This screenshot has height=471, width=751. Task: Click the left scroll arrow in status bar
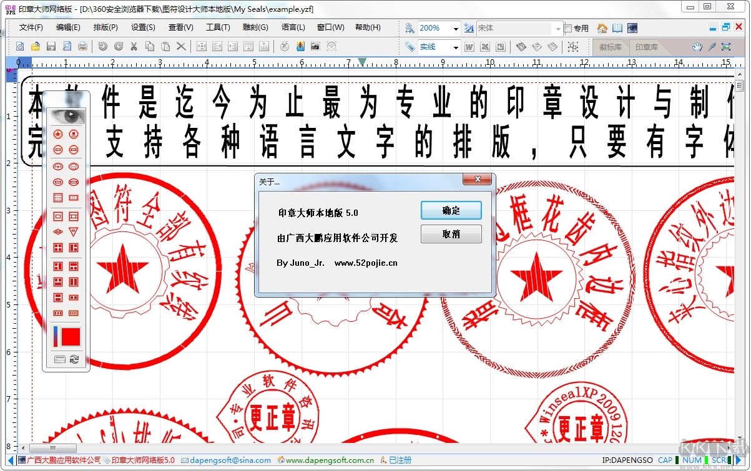coord(11,460)
